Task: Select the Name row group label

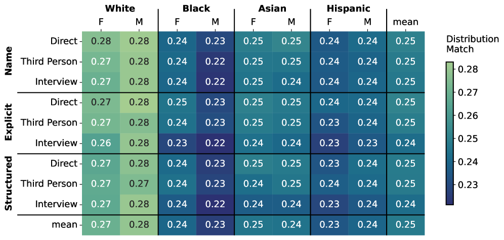Action: tap(9, 62)
